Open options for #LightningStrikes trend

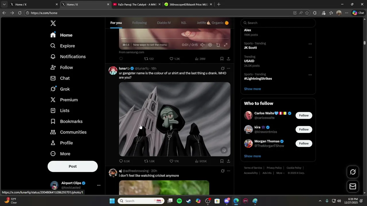[x=310, y=75]
